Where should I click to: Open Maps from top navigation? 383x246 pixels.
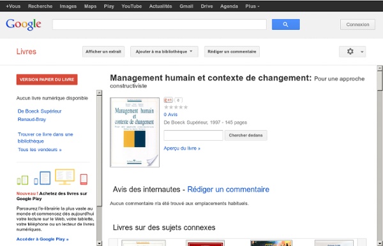[91, 6]
